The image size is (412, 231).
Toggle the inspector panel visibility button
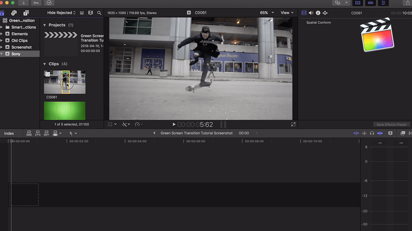pos(383,3)
